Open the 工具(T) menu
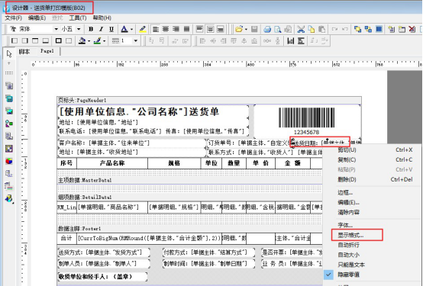423x286 pixels. [78, 18]
